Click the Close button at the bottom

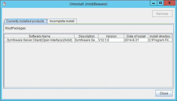[x=164, y=93]
